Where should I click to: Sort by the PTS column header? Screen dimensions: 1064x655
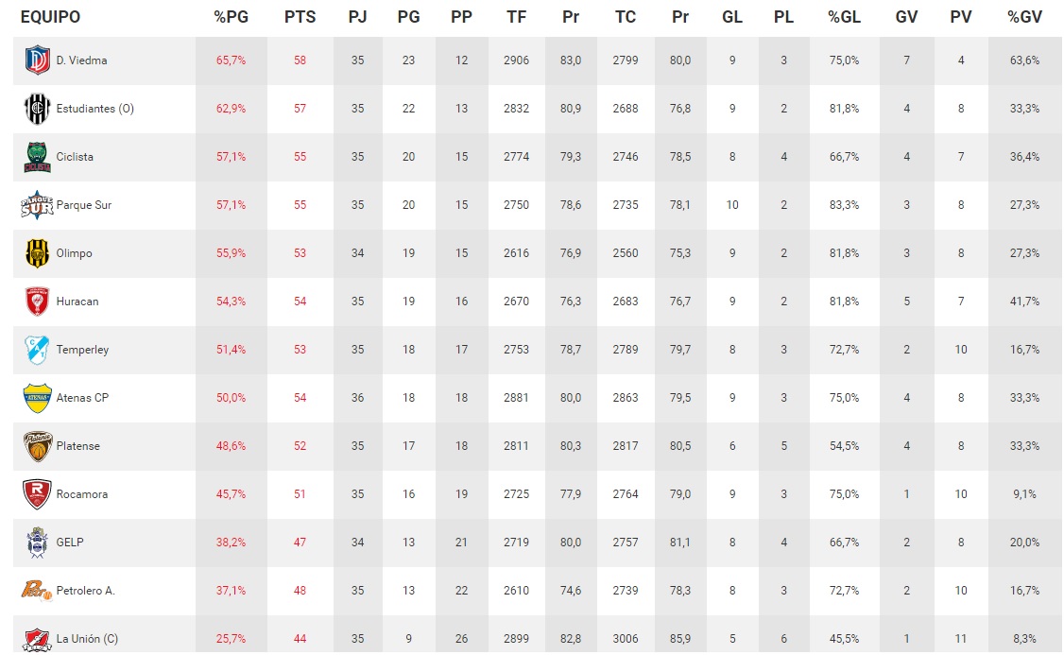[x=300, y=17]
